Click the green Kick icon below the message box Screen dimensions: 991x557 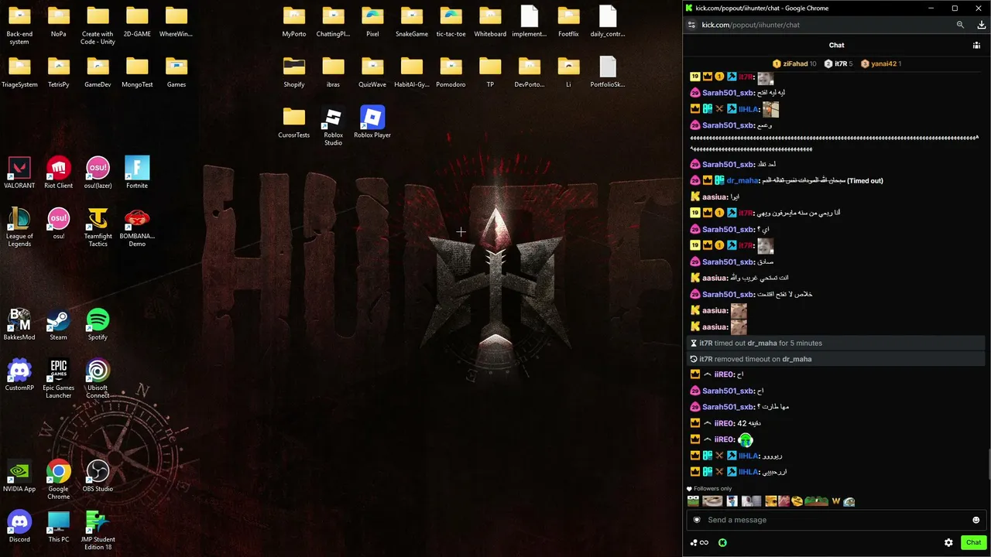pyautogui.click(x=722, y=543)
